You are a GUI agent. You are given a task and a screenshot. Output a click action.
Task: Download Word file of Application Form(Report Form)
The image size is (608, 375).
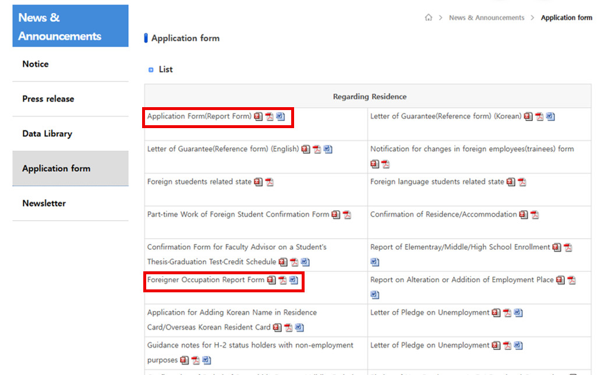280,116
